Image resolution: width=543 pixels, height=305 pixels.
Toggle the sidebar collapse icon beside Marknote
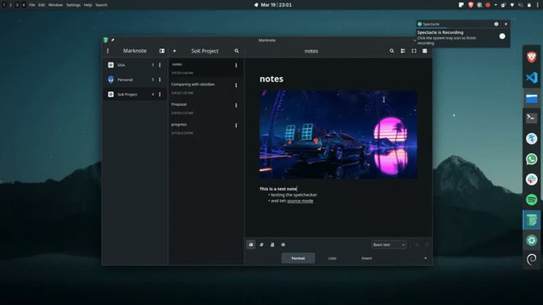point(162,51)
